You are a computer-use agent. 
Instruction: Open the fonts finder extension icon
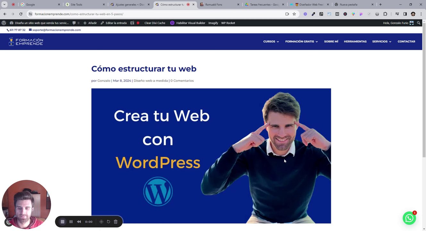[x=321, y=14]
